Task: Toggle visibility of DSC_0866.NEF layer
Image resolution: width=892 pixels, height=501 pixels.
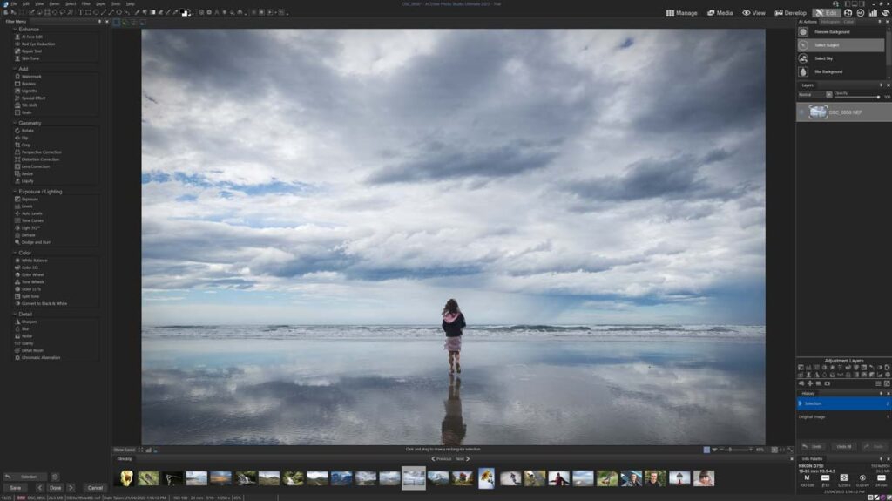Action: pos(801,112)
